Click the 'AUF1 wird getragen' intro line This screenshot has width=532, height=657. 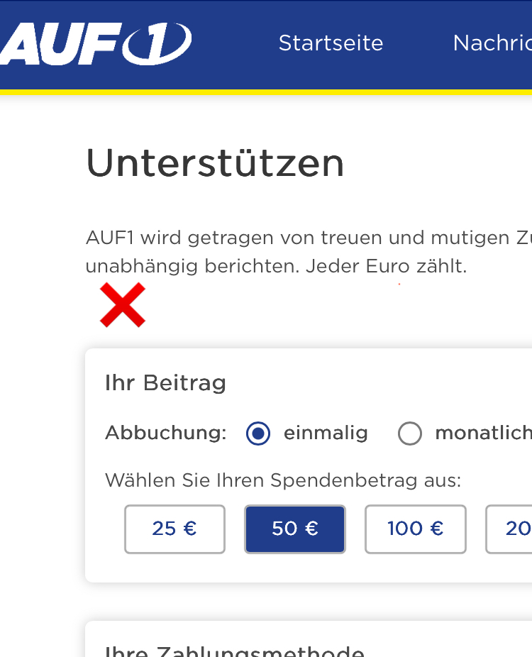pos(305,237)
